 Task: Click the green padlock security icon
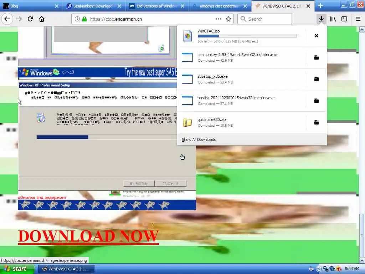84,19
